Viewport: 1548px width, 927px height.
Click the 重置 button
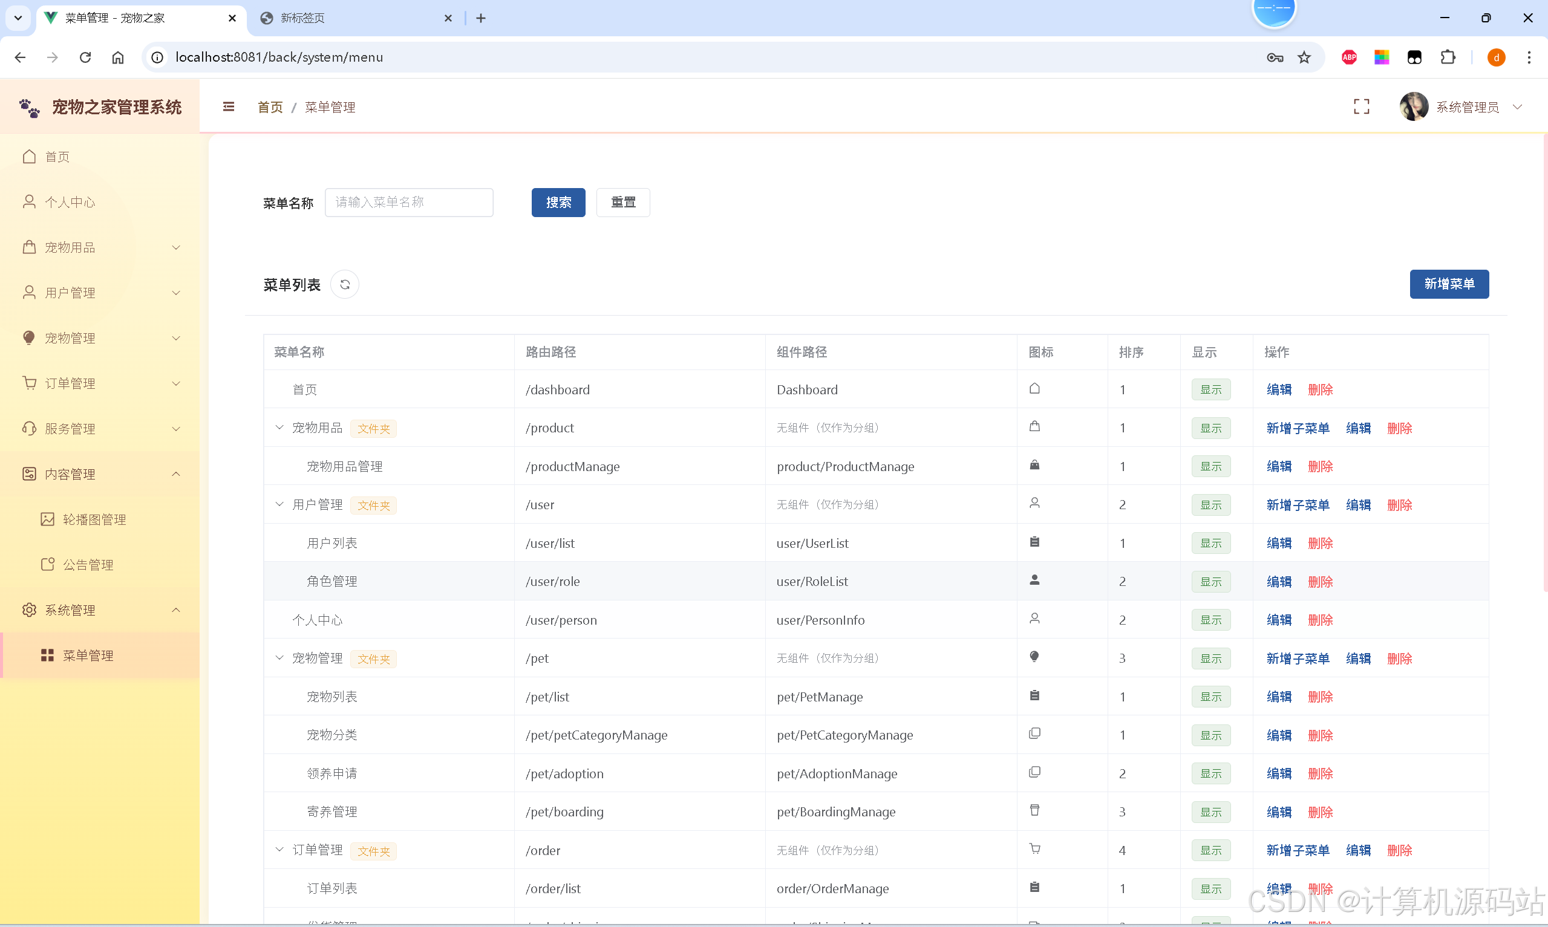pos(624,203)
